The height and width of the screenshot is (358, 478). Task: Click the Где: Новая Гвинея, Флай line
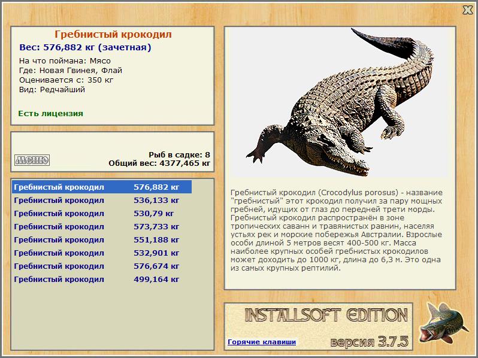coord(71,71)
